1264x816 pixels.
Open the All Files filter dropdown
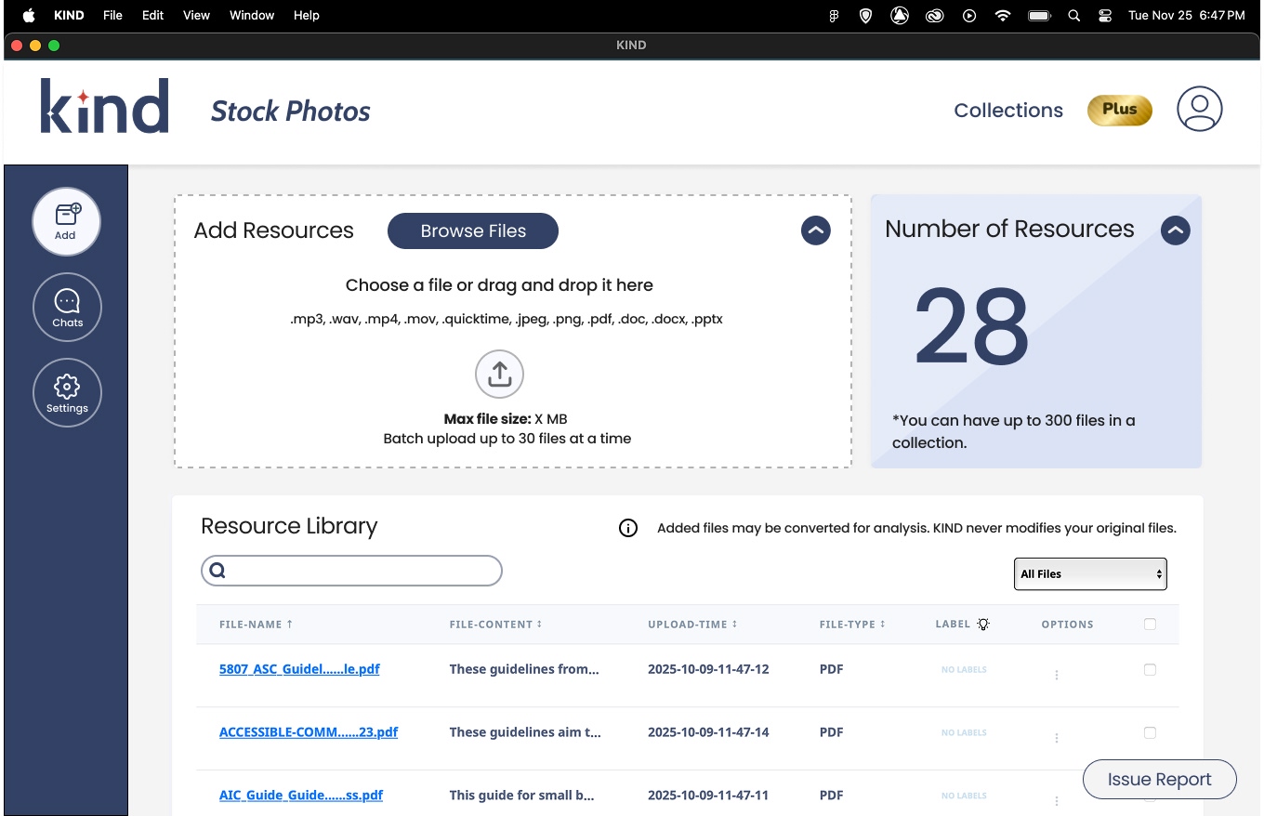pos(1089,574)
